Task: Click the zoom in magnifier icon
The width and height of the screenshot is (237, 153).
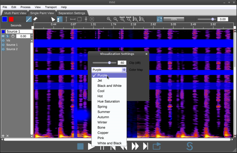Action: 109,19
